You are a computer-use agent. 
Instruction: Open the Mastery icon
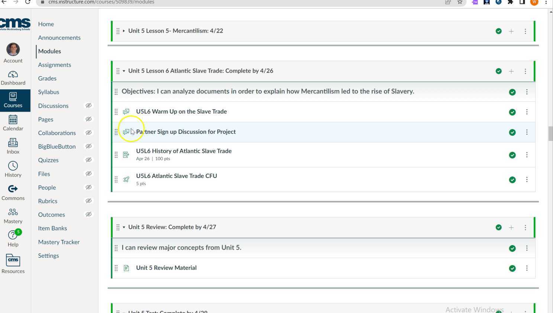13,212
